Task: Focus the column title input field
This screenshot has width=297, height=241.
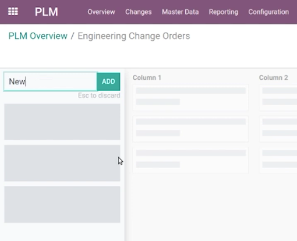Action: [50, 81]
